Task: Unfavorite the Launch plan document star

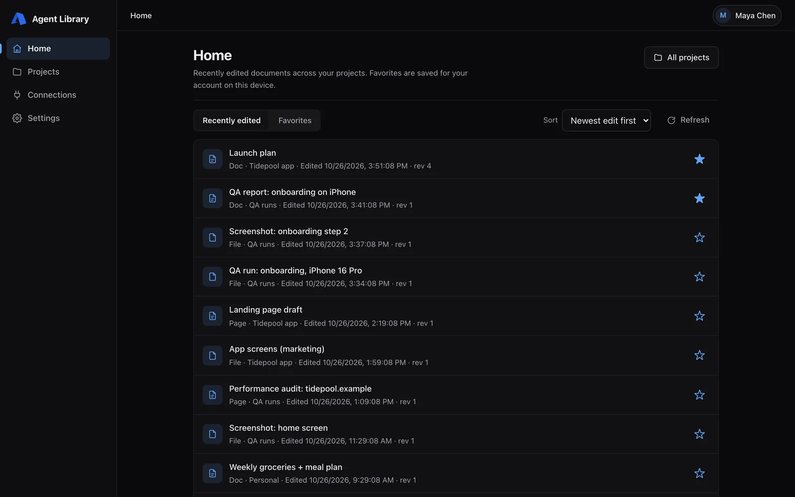Action: point(700,159)
